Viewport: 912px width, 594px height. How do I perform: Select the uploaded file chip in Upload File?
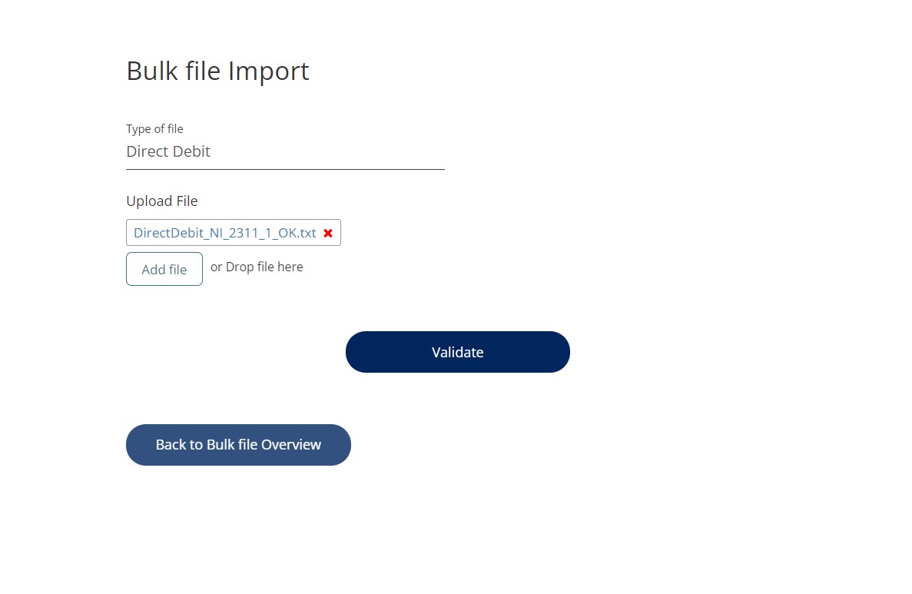(x=224, y=233)
